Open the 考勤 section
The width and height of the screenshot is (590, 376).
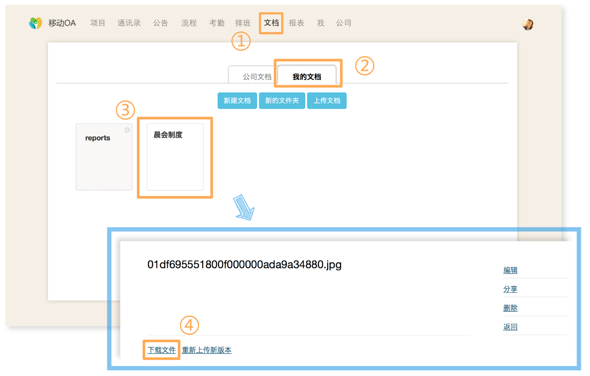click(x=217, y=23)
